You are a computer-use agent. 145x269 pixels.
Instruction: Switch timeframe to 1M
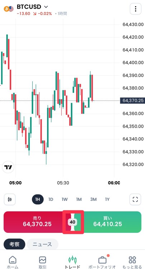[x=79, y=199]
